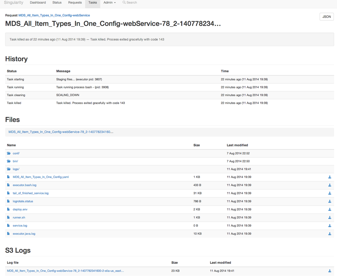Click the 'Task killed' status cell in History
This screenshot has height=279, width=337.
pos(14,103)
